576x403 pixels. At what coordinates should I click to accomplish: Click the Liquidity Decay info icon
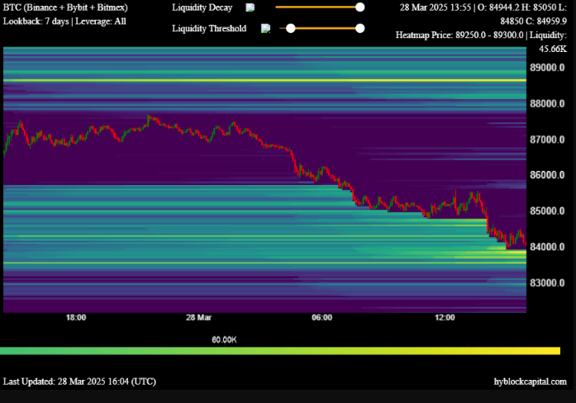click(x=250, y=7)
